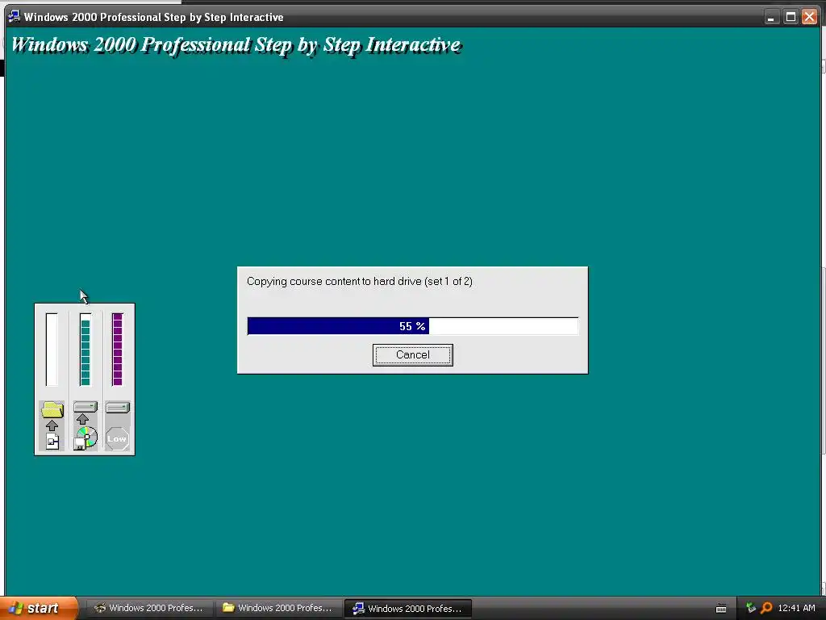Click the octagonal Low indicator icon
Screen dimensions: 826x620
click(x=117, y=438)
